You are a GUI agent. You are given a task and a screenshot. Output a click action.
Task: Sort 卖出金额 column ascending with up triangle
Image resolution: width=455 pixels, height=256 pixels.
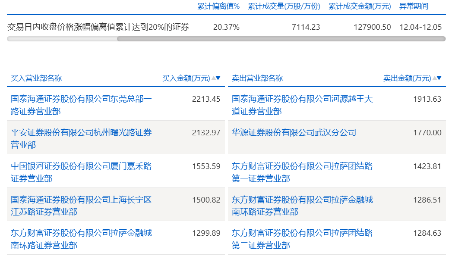435,78
